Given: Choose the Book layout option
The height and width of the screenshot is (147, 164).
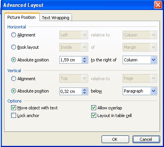Looking at the screenshot, I should (x=13, y=47).
